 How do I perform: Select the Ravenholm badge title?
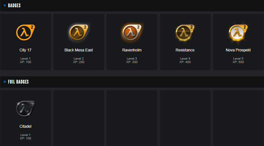point(132,50)
